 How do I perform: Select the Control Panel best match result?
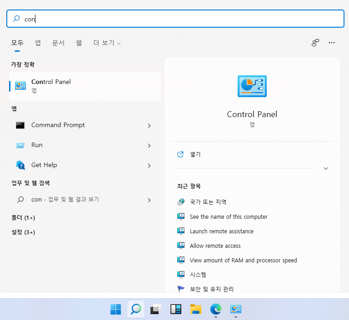click(x=85, y=86)
